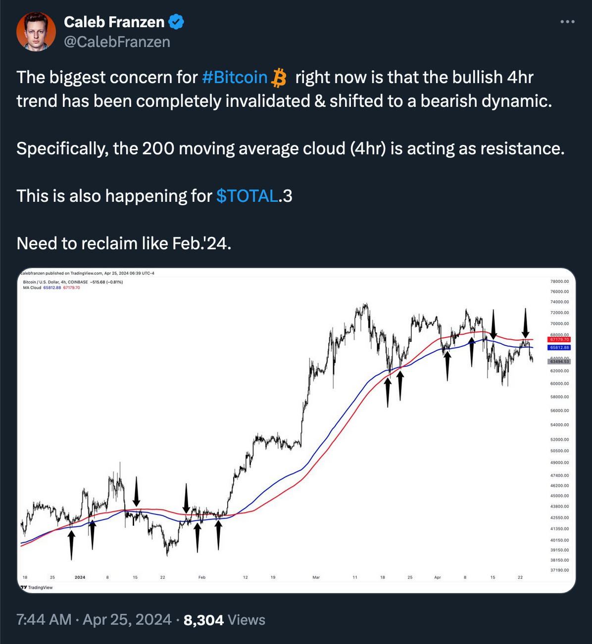Click the Mar marker on time axis
Screen dimensions: 592x644
(316, 577)
